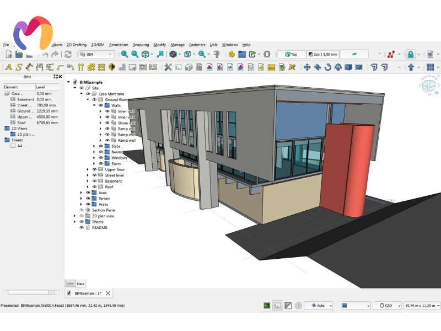Click the stairs tool icon
This screenshot has width=441, height=331.
[x=123, y=67]
